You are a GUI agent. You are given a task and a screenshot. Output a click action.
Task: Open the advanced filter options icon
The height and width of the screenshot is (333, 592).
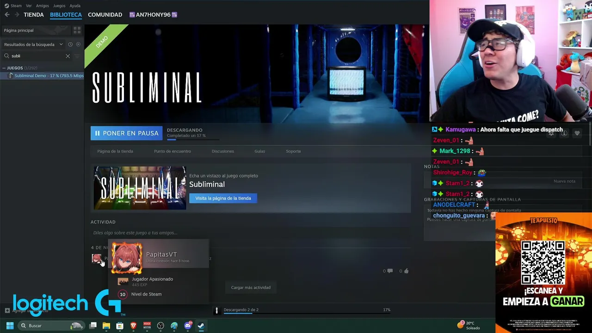point(77,56)
